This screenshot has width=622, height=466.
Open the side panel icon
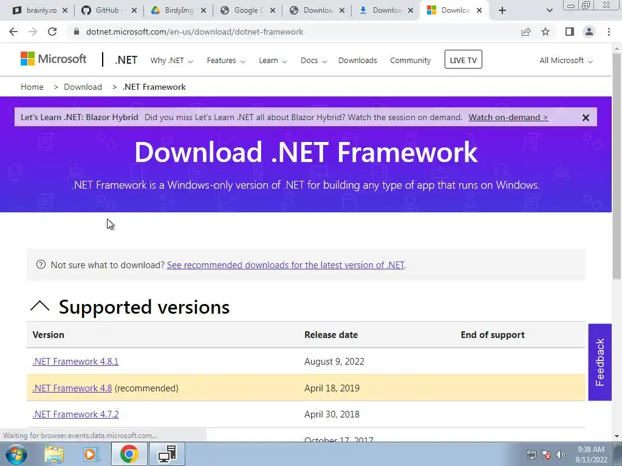(x=570, y=32)
